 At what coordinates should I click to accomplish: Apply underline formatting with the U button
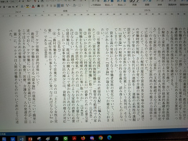[4, 7]
